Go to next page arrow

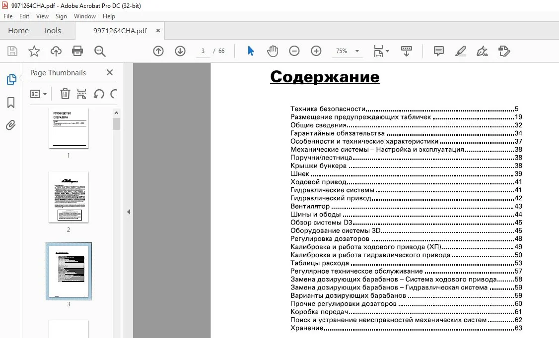pyautogui.click(x=180, y=51)
